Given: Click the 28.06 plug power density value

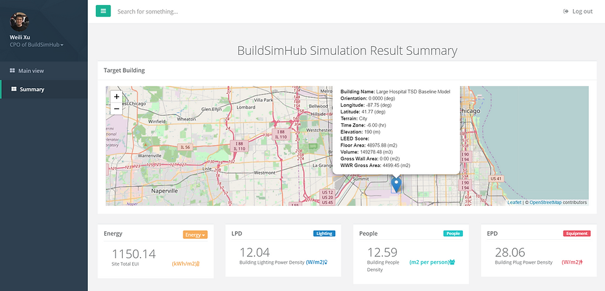Looking at the screenshot, I should [x=510, y=252].
